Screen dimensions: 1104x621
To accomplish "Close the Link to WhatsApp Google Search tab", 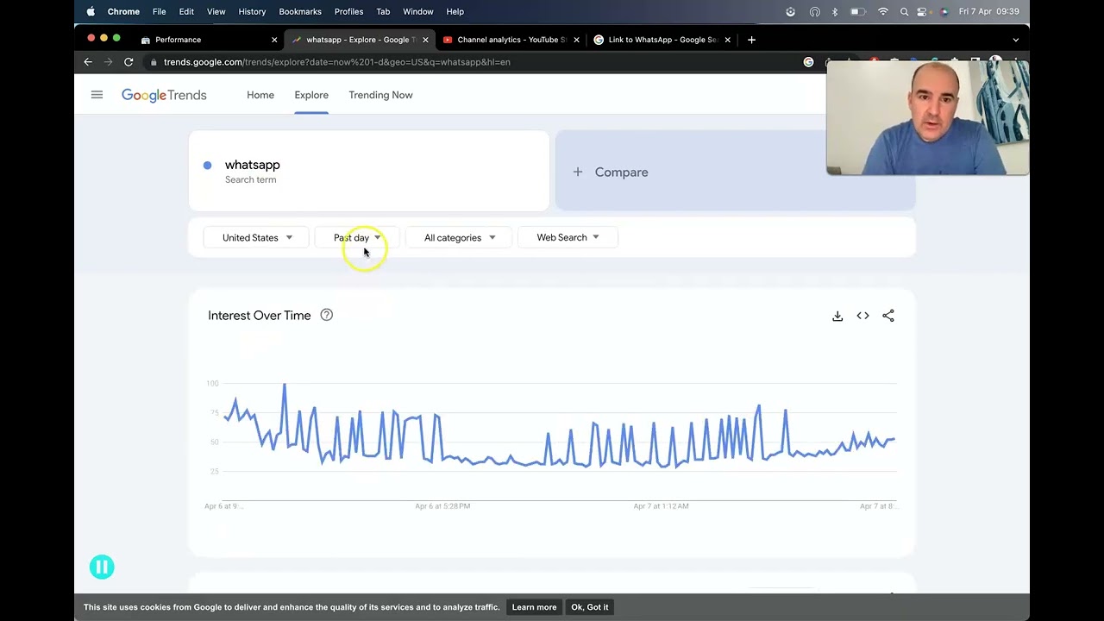I will point(727,40).
